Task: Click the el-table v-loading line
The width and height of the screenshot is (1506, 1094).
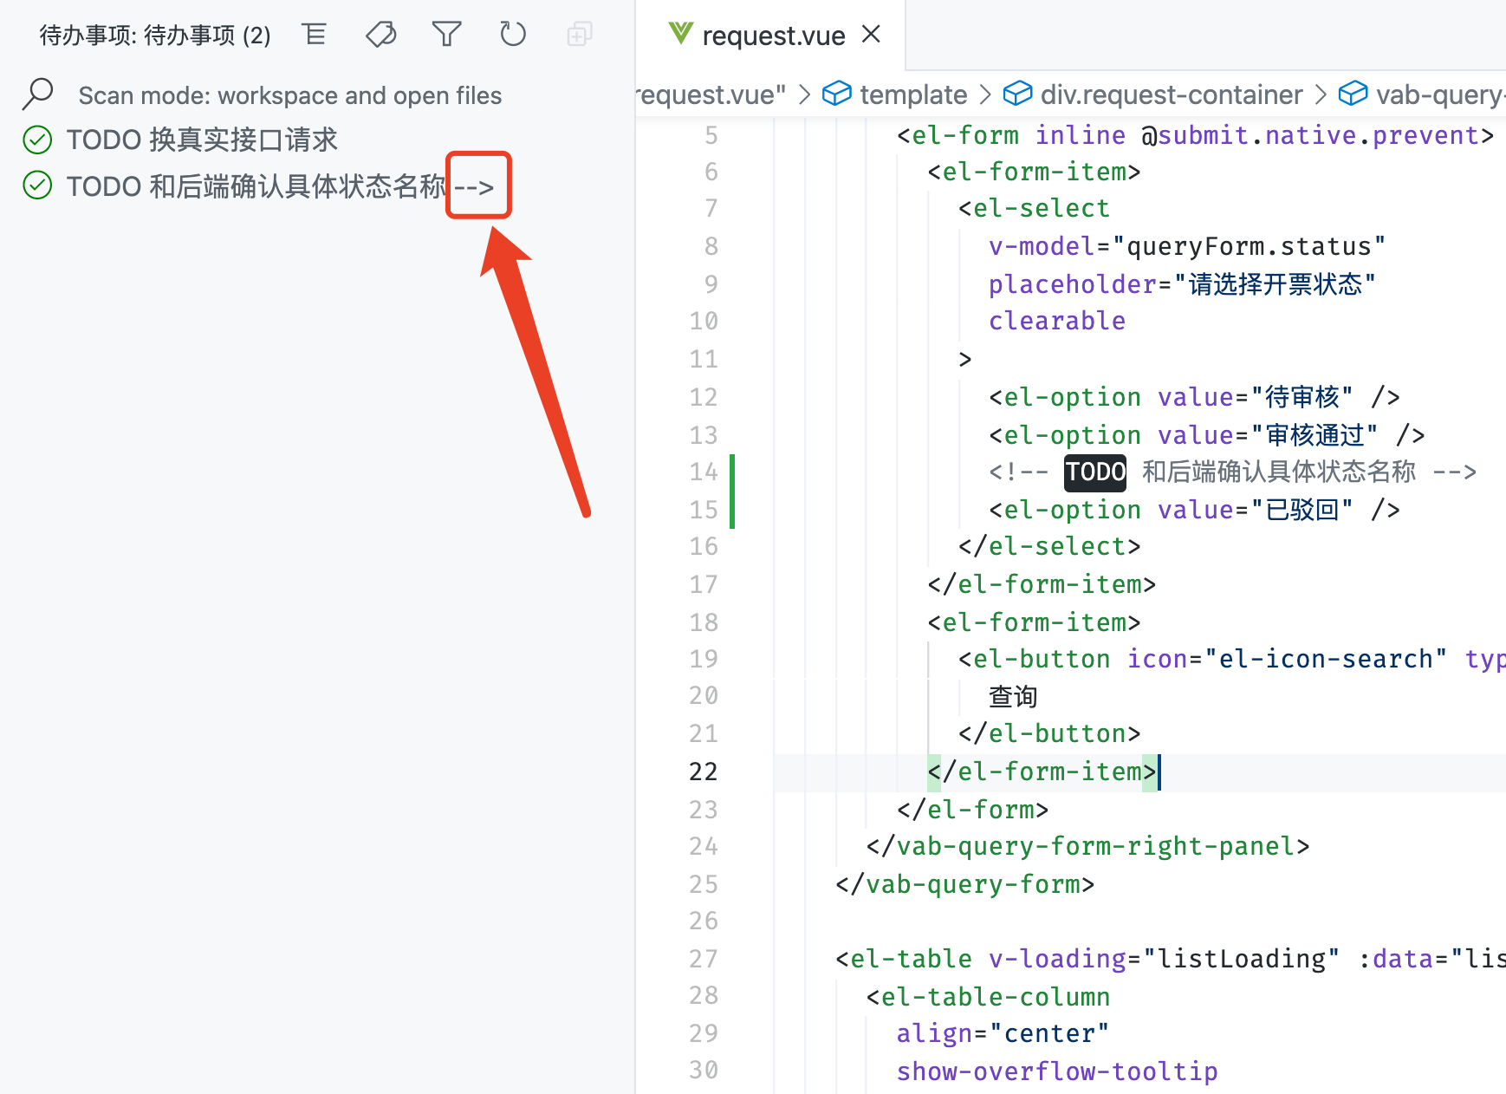Action: click(1171, 959)
